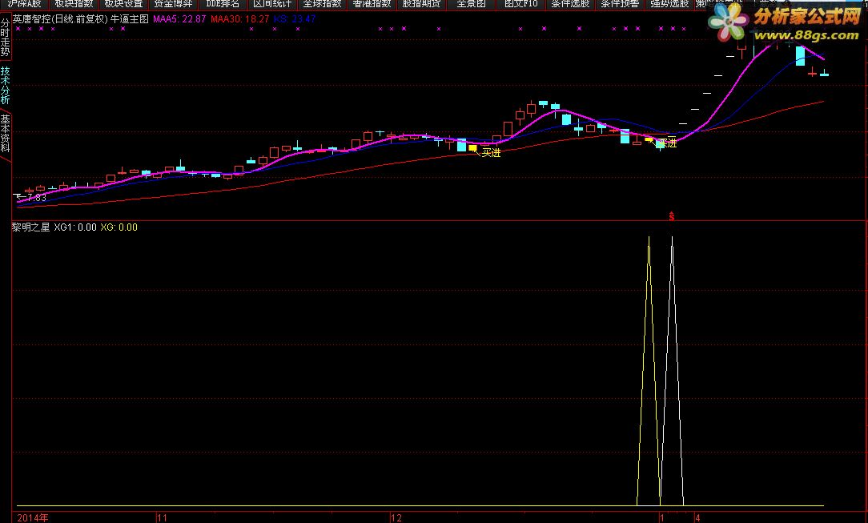Image resolution: width=868 pixels, height=523 pixels.
Task: Open 全球指数 from the toolbar
Action: point(322,4)
